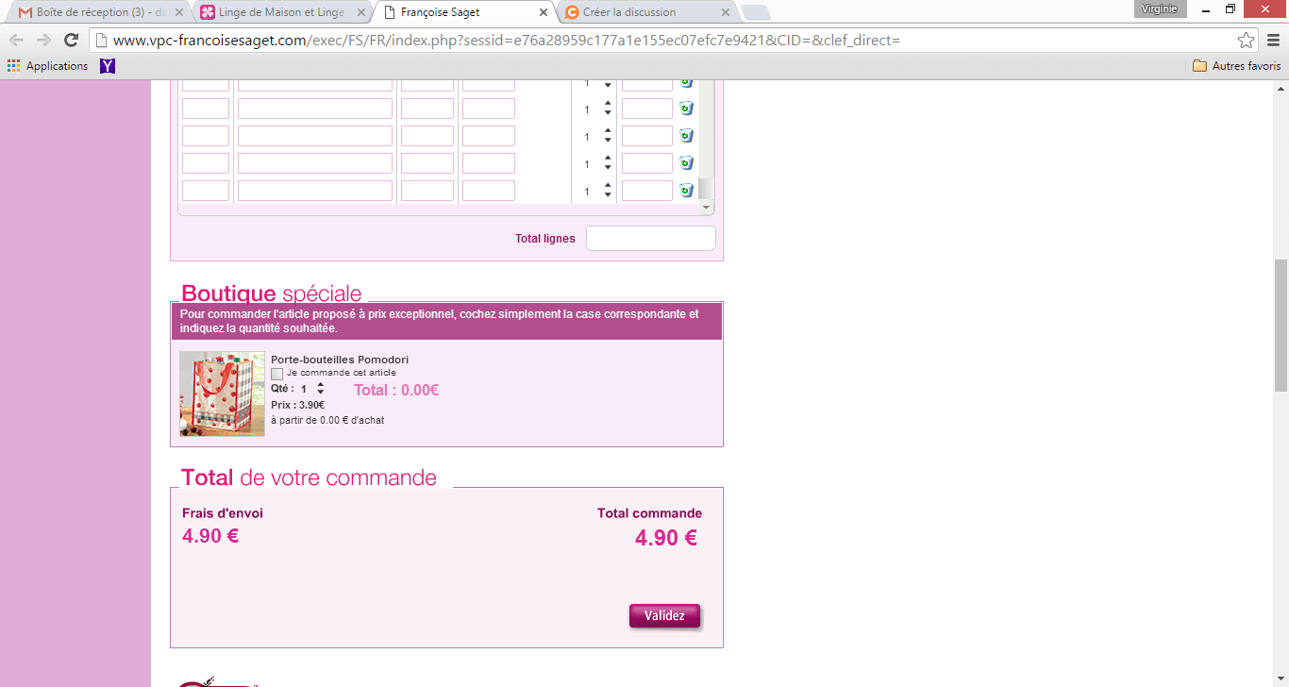Click the back navigation arrow
The image size is (1289, 687).
17,41
